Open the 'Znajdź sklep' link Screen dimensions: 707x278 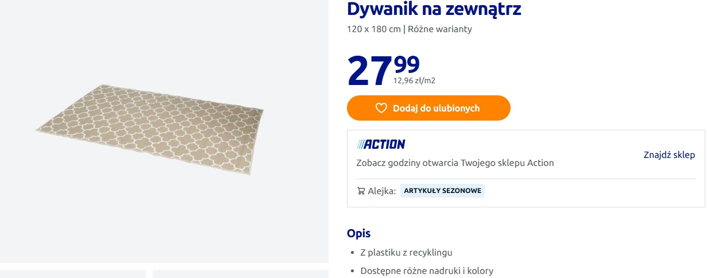669,155
